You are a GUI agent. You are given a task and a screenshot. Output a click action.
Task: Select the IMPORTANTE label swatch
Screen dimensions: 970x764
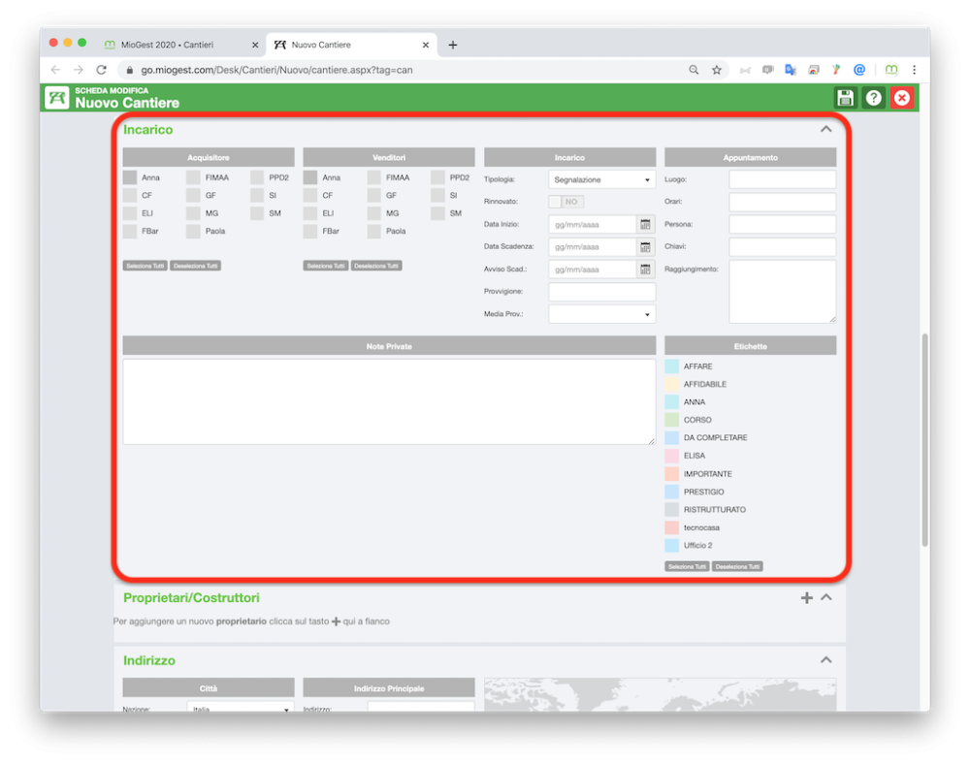click(672, 474)
